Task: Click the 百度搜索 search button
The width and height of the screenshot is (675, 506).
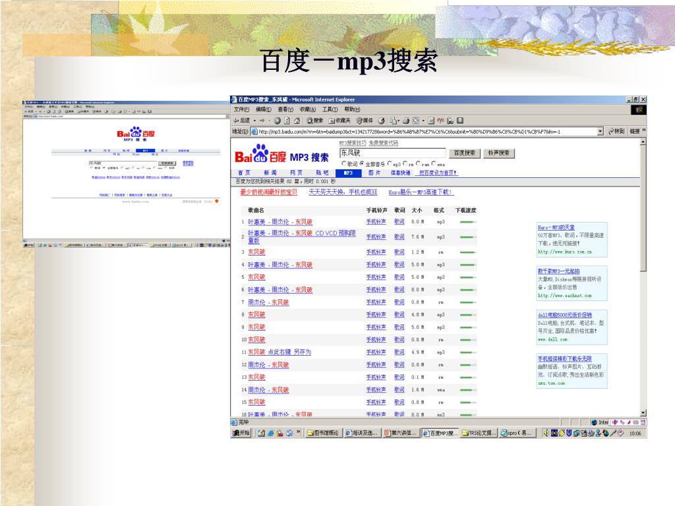Action: click(465, 153)
